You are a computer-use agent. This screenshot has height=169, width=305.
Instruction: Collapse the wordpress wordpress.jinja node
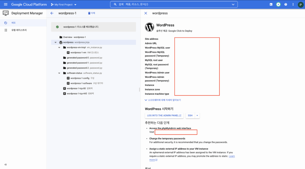(x=55, y=42)
